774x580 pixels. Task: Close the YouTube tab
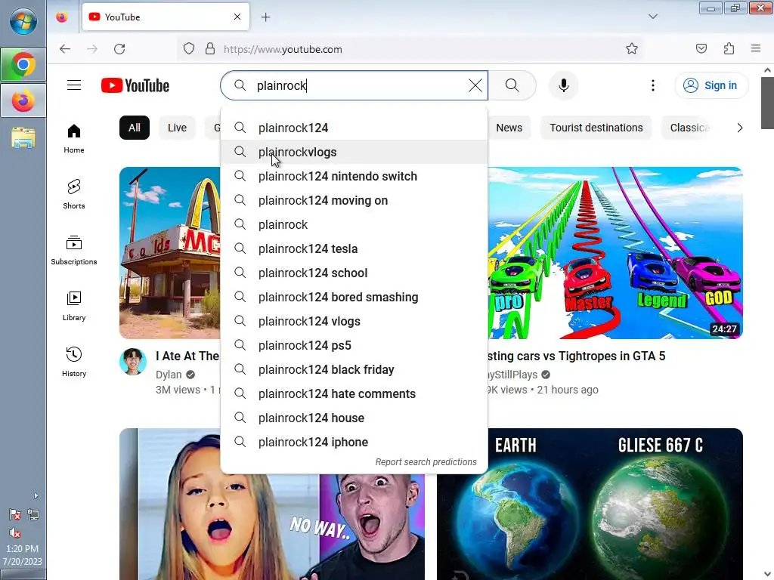(237, 17)
